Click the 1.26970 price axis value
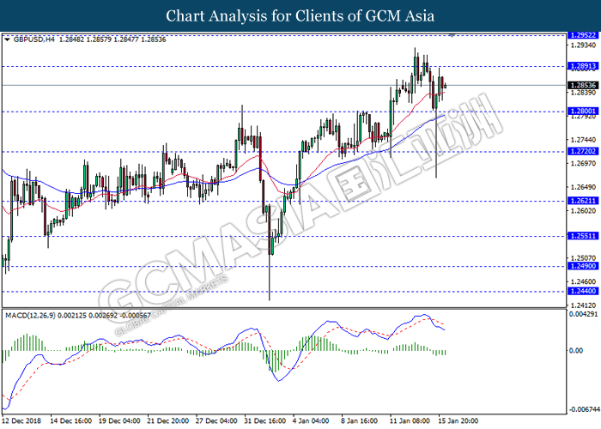Image resolution: width=601 pixels, height=429 pixels. (x=583, y=164)
